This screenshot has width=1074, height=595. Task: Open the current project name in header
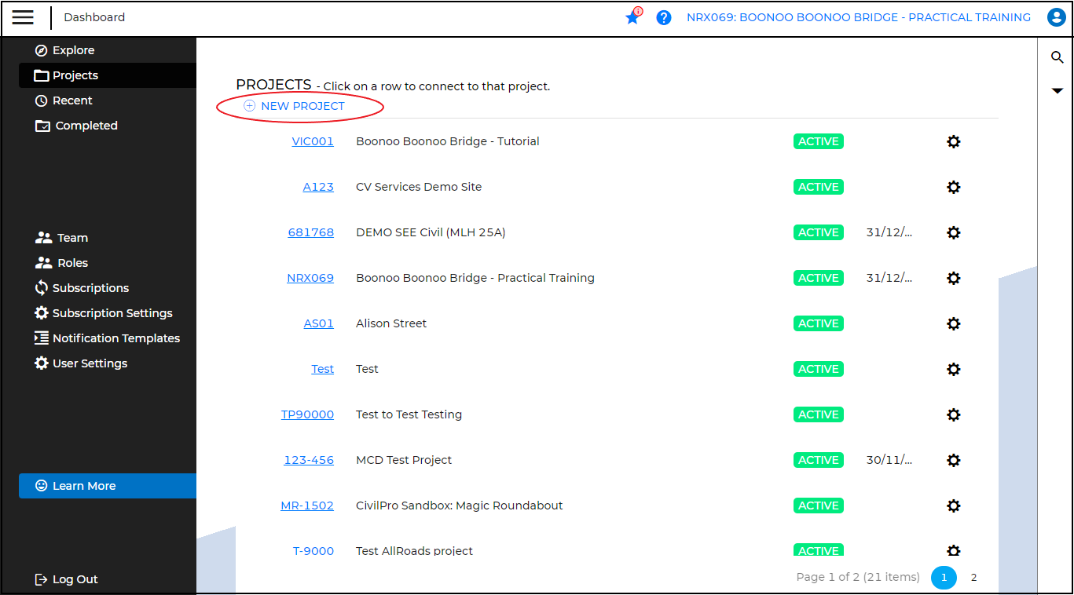click(858, 17)
